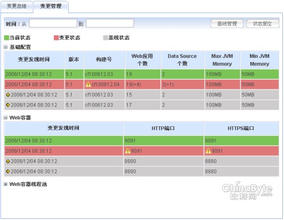
Task: Click the 变更发现时间 header in Web容器 table
Action: coord(64,128)
